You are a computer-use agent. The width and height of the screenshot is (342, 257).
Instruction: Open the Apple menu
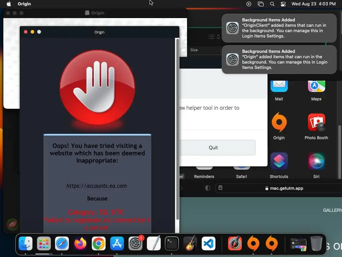(9, 4)
